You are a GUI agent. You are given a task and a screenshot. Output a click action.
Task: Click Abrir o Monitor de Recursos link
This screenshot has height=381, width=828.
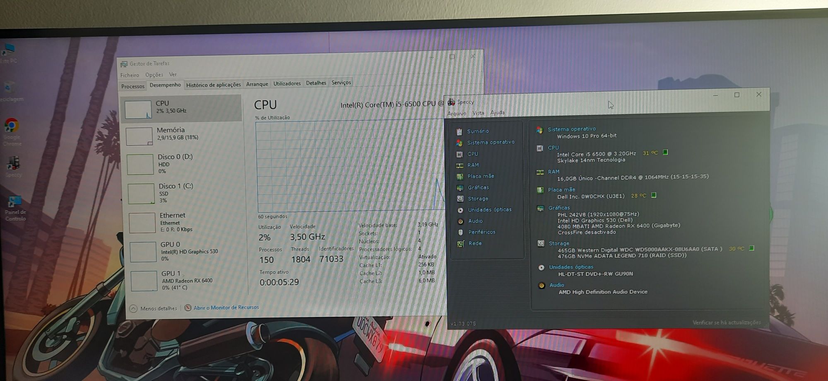pos(226,307)
